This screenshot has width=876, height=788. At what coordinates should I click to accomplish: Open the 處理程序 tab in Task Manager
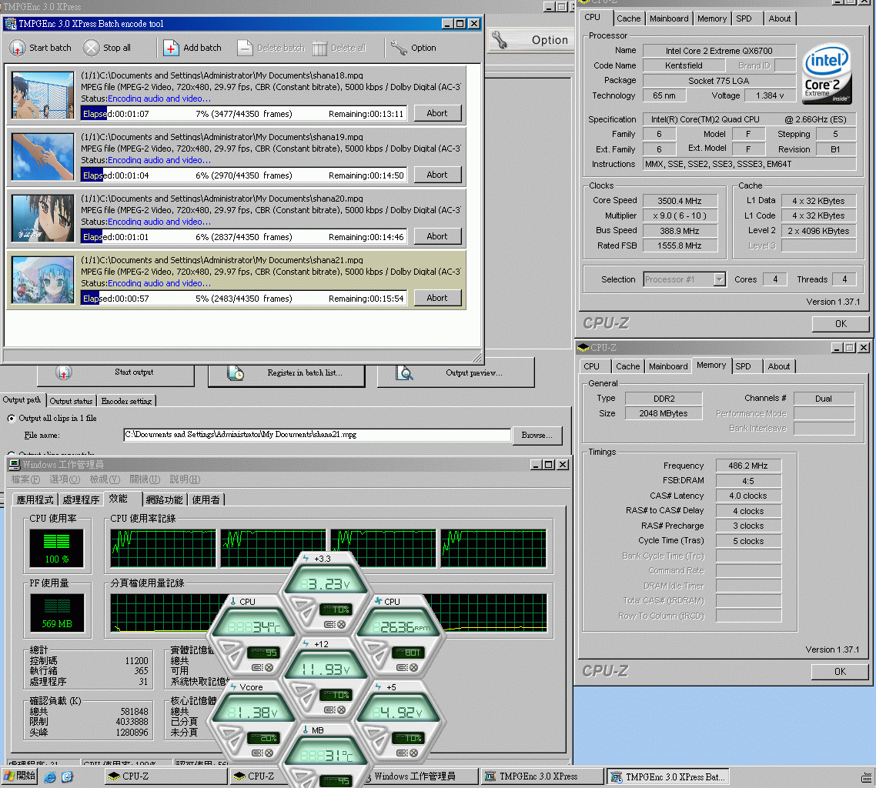point(81,500)
